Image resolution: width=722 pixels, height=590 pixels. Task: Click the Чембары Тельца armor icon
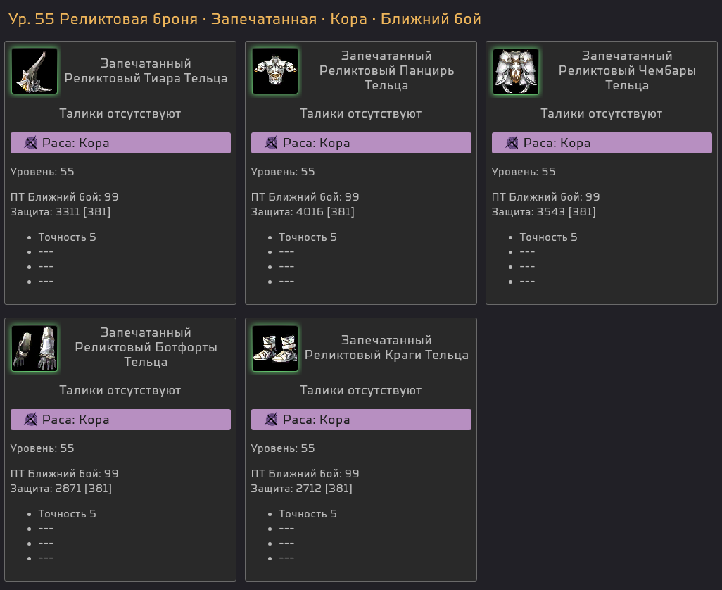(x=516, y=71)
